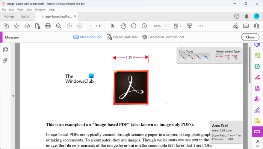
Task: Click the Save file icon
Action: pyautogui.click(x=6, y=26)
